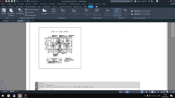Click the search keyword input field
The width and height of the screenshot is (175, 98).
pyautogui.click(x=121, y=1)
